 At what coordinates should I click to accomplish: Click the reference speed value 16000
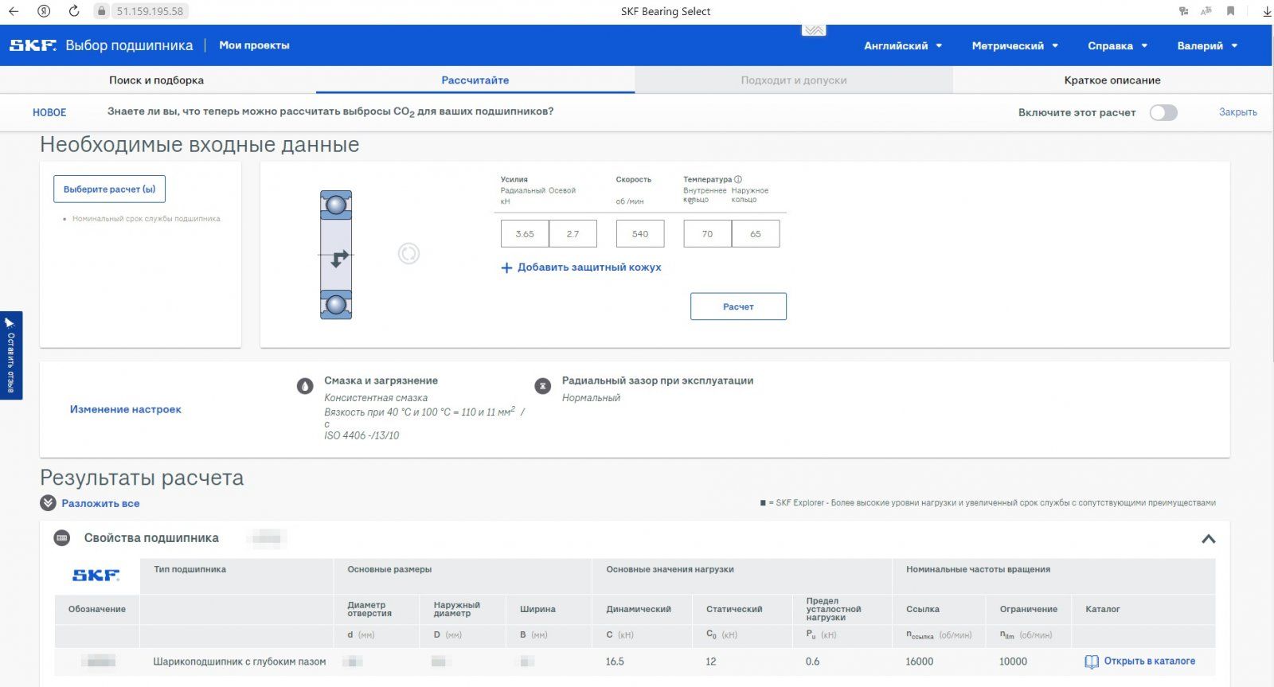pyautogui.click(x=920, y=662)
